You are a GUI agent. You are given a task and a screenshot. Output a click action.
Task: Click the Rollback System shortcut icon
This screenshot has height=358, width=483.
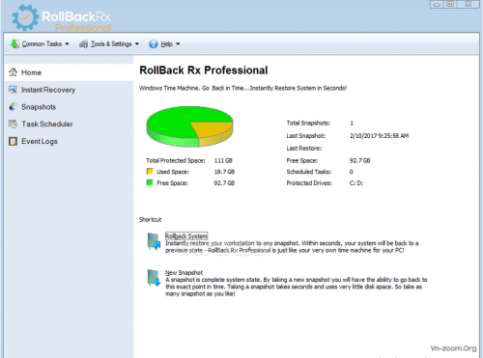point(154,241)
